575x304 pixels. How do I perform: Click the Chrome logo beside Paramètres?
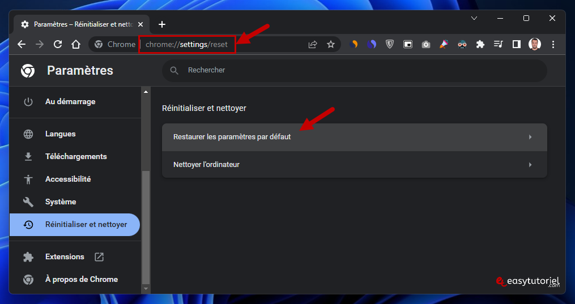pyautogui.click(x=28, y=70)
